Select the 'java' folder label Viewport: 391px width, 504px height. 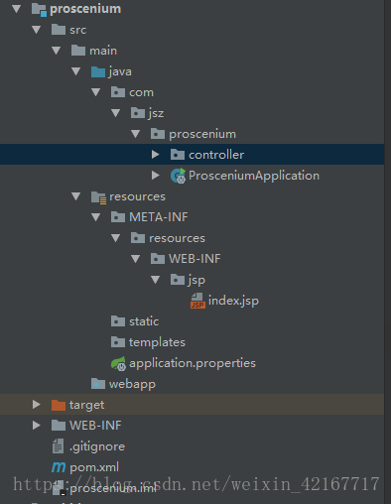coord(120,71)
